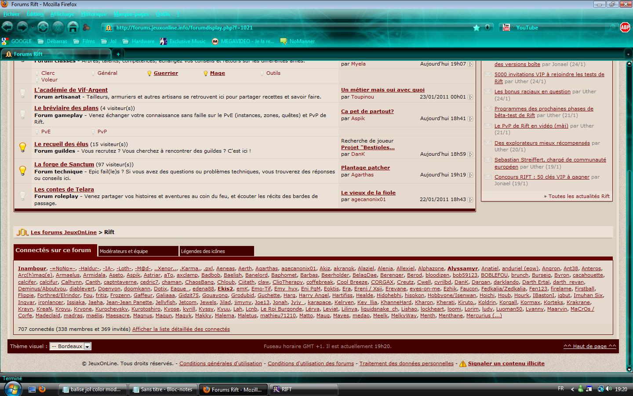Switch to Légendes des icônes tab
633x396 pixels.
(217, 251)
